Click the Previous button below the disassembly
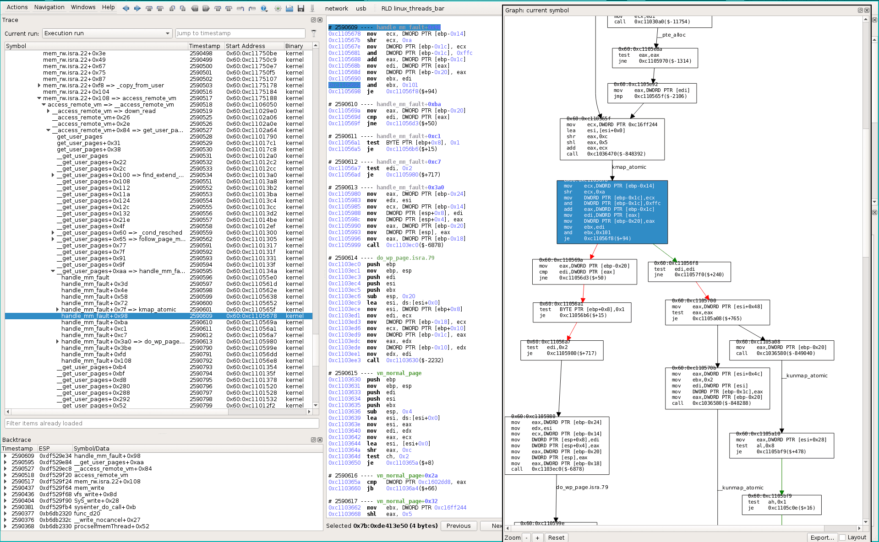879x542 pixels. point(458,526)
